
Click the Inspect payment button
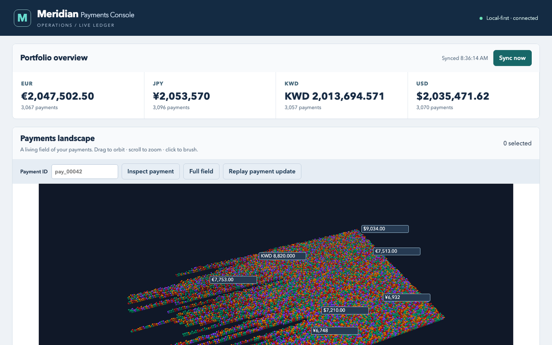(150, 172)
